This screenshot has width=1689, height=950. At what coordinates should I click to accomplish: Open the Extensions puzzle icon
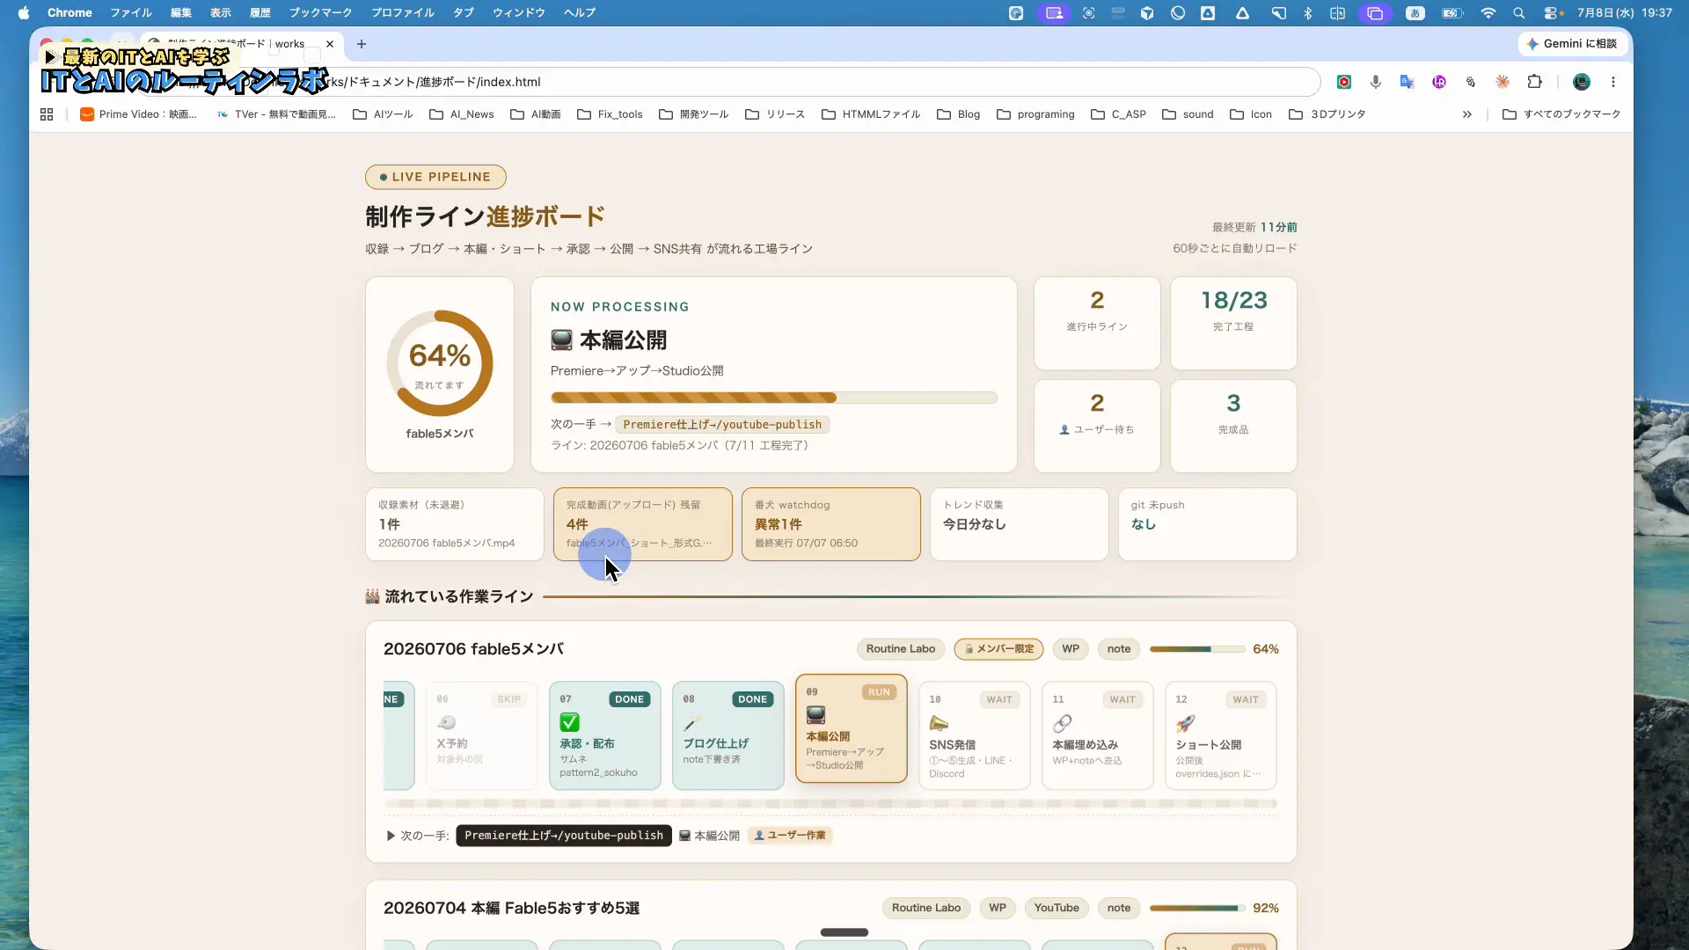[x=1535, y=82]
